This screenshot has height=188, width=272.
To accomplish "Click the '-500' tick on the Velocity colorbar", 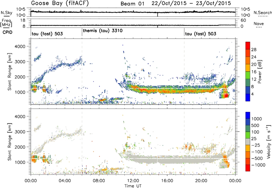I will (257, 158).
